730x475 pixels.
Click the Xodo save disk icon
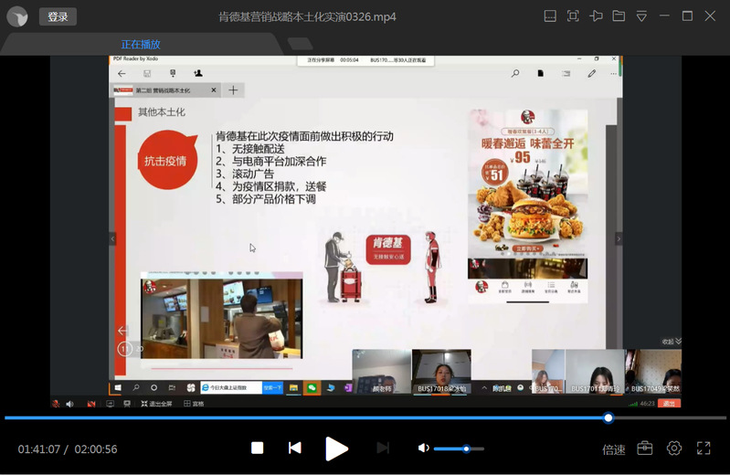(147, 74)
